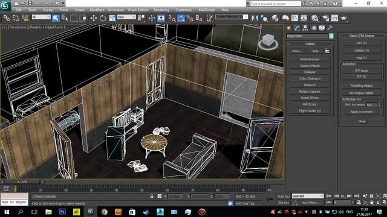Open the Rendering menu
Image resolution: width=387 pixels, height=217 pixels.
click(x=161, y=10)
